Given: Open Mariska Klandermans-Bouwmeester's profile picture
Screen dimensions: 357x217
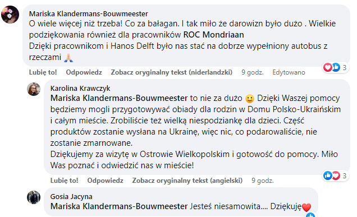Looking at the screenshot, I should click(x=10, y=15).
